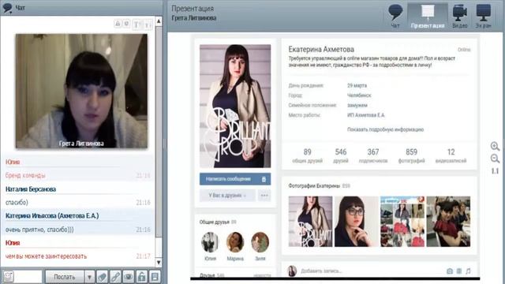
Task: Click the name Катерина Ильясова (Ахметова Е.А.) in chat
Action: [52, 215]
